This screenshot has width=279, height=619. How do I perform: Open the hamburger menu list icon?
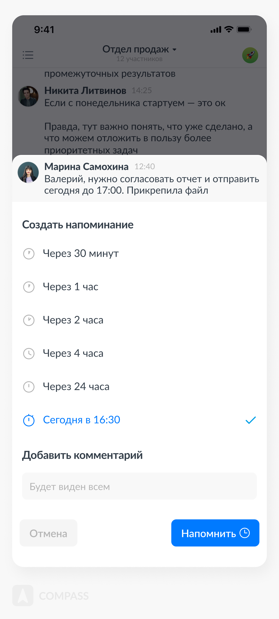tap(28, 55)
